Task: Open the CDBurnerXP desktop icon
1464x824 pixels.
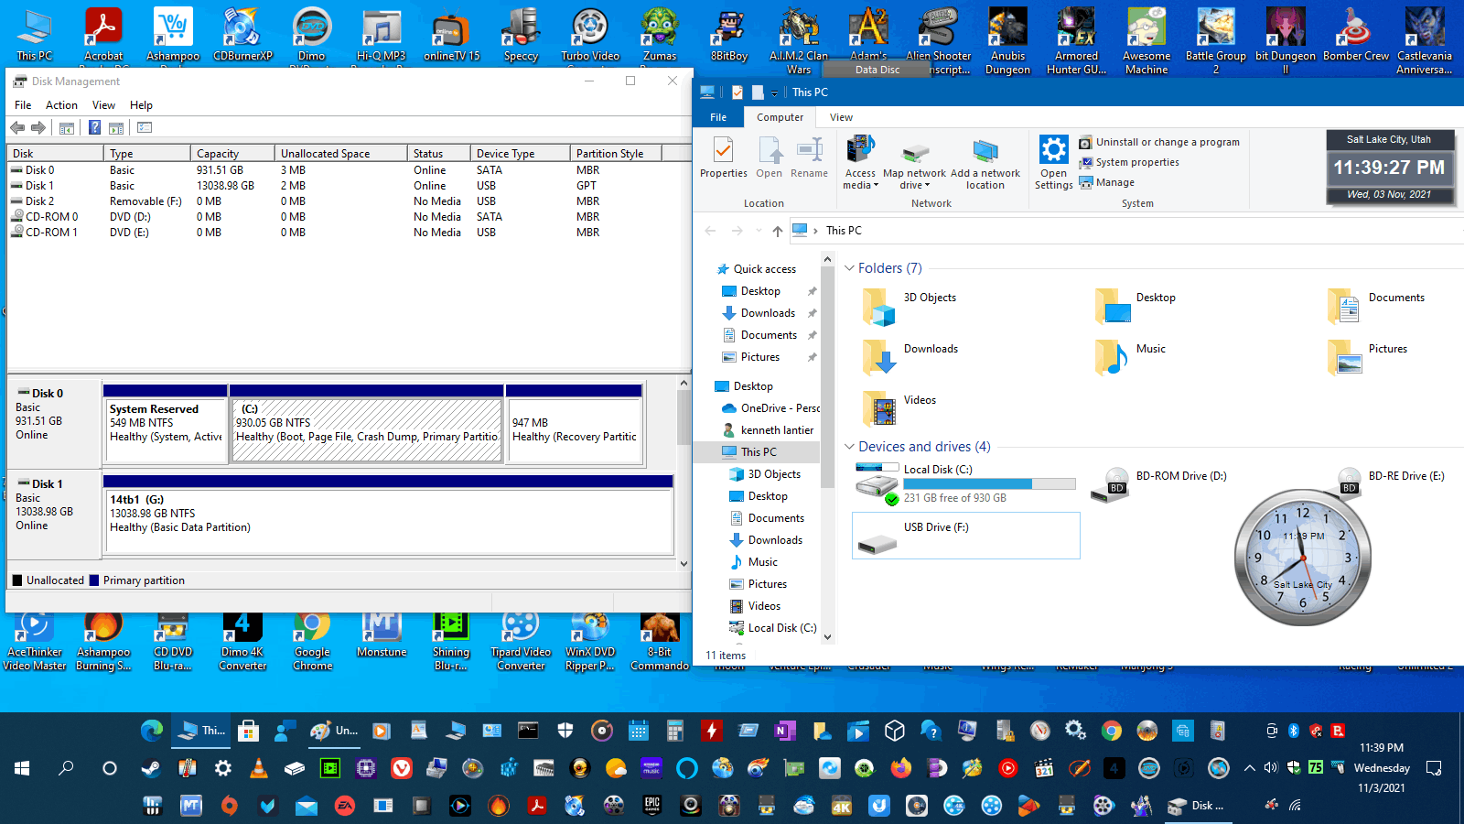Action: [242, 35]
